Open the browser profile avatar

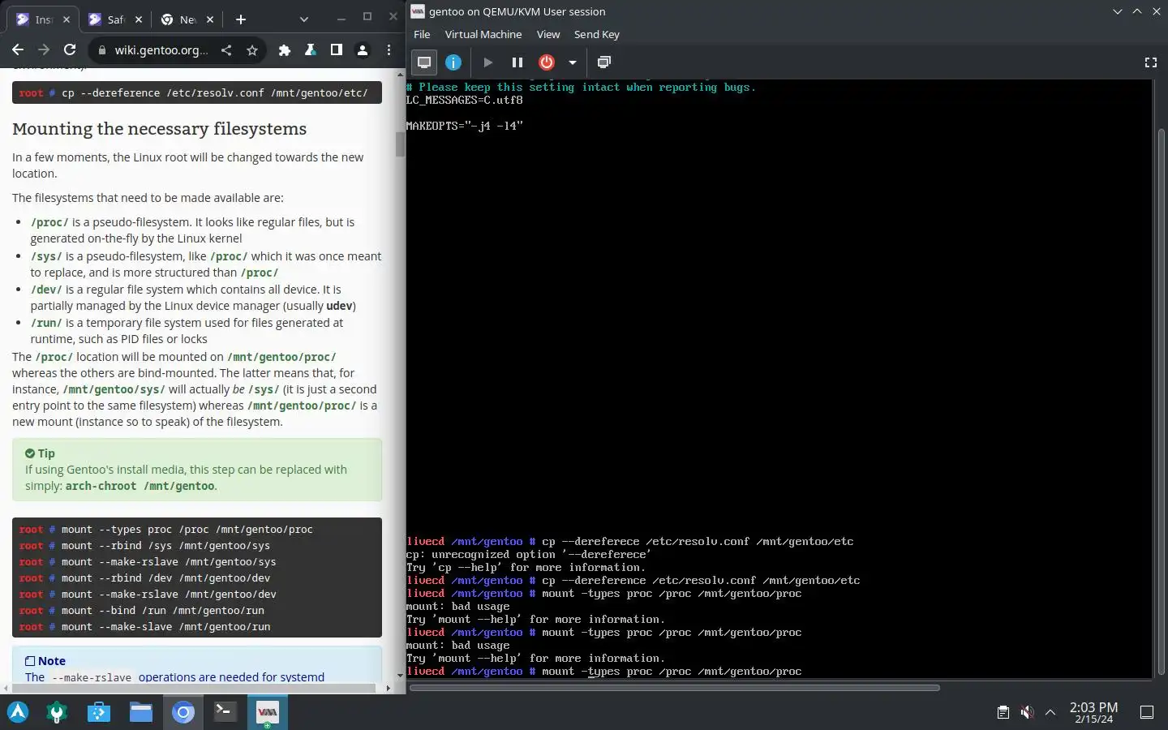click(363, 50)
